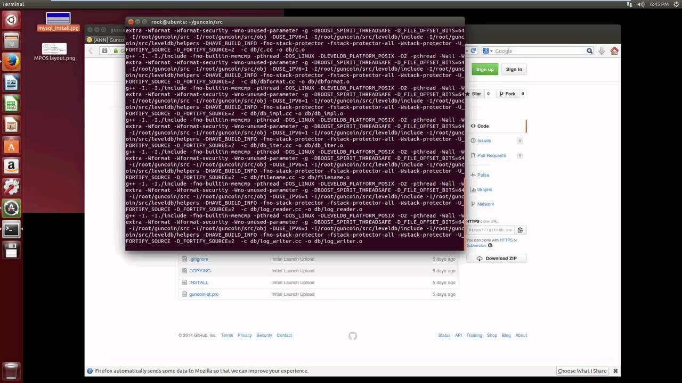Open the guncoin-qt.pro file link
Screen dimensions: 682x383
point(204,294)
